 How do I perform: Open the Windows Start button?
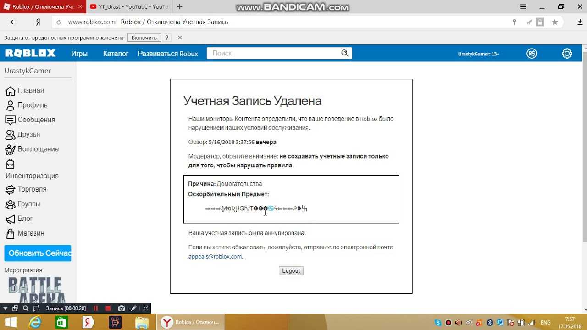(10, 322)
